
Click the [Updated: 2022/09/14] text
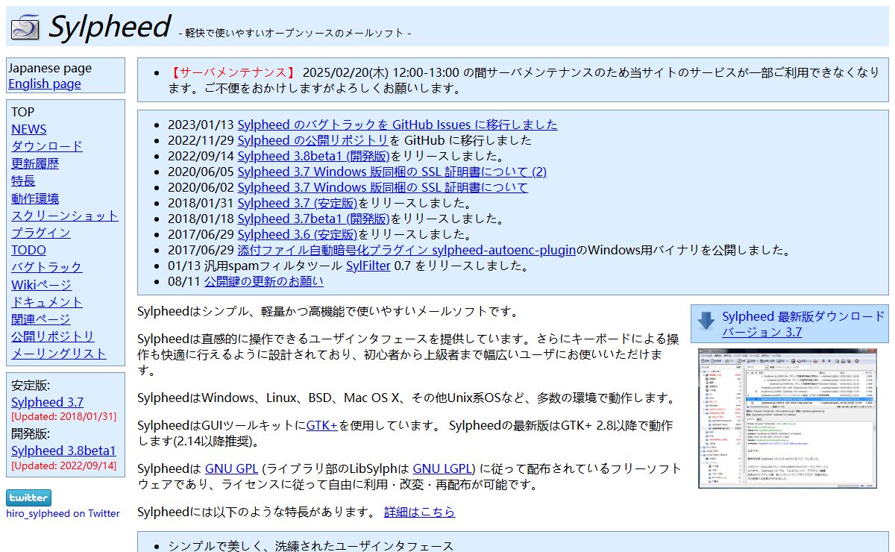click(64, 465)
